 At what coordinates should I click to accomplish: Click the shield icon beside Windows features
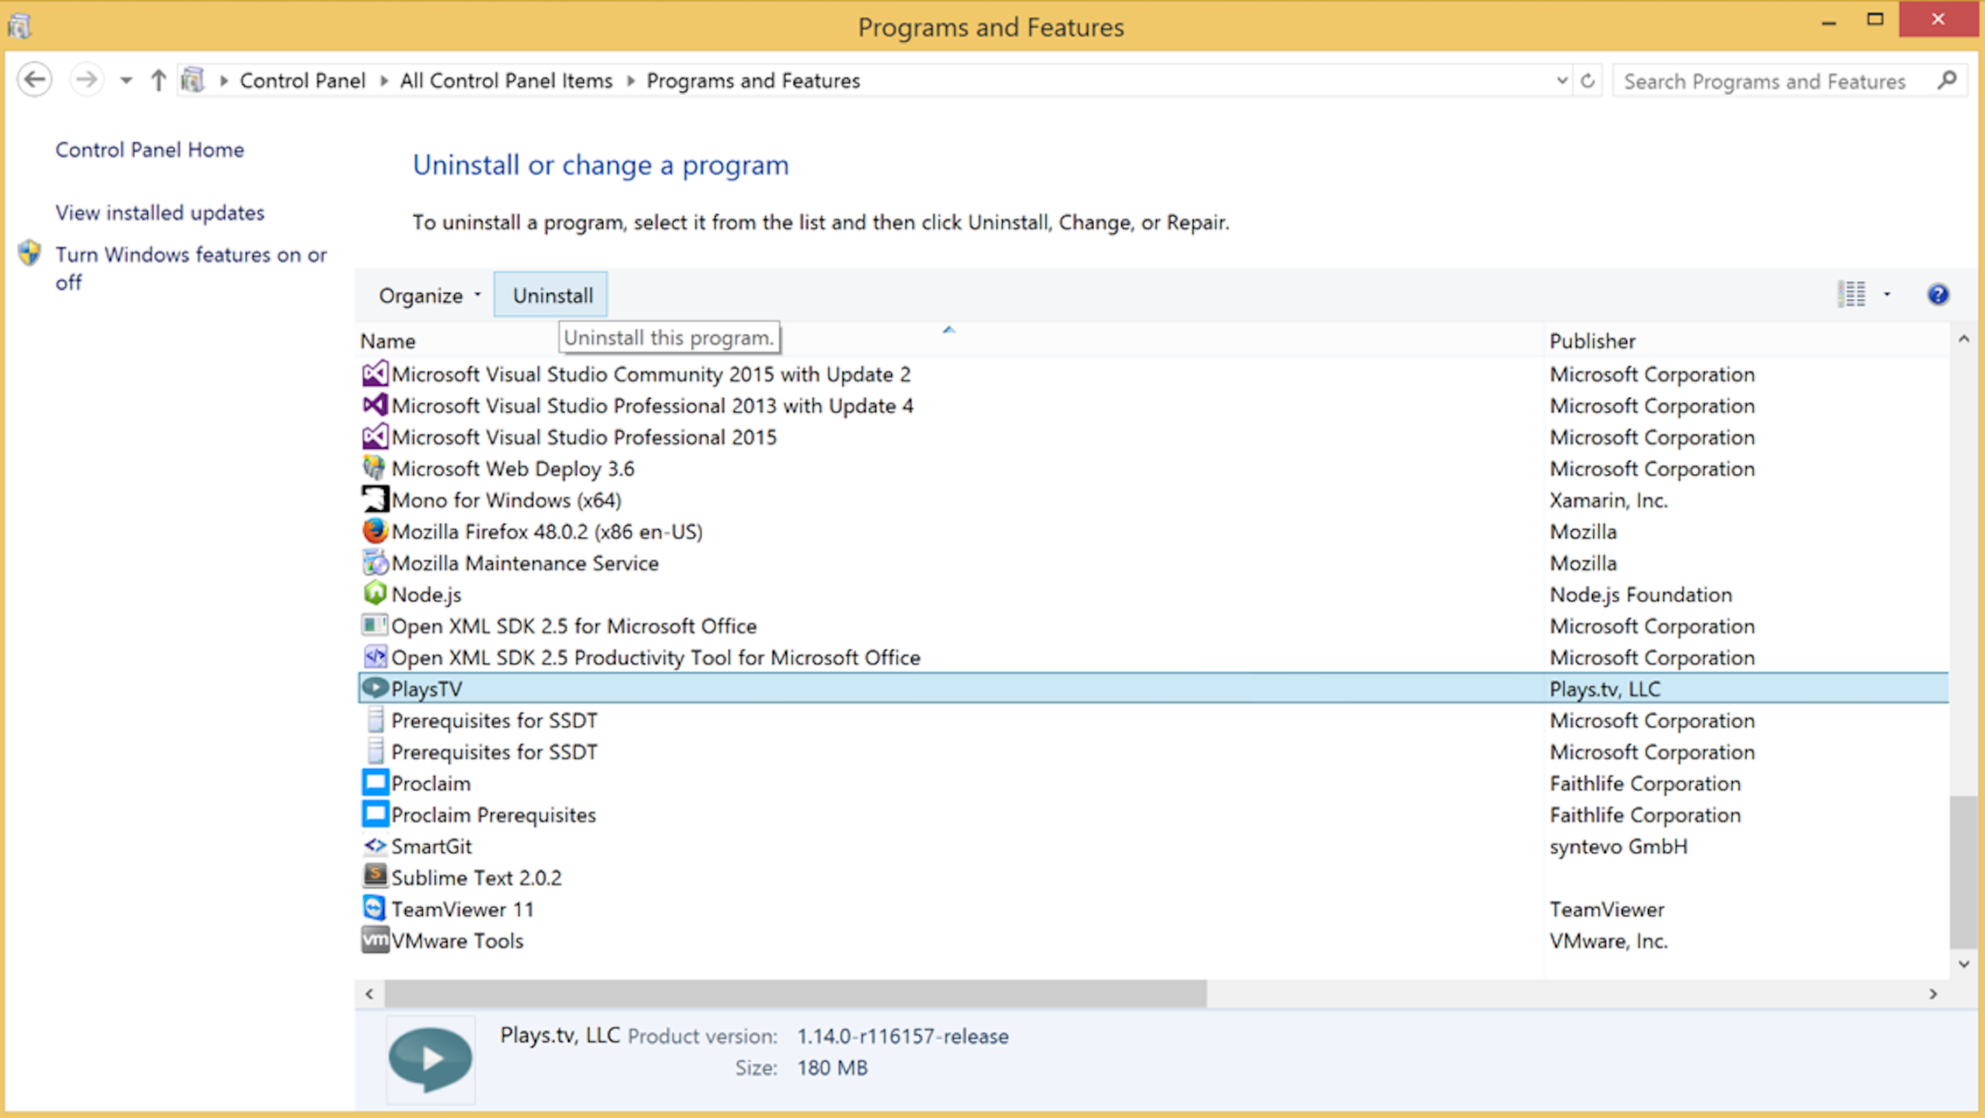point(29,254)
